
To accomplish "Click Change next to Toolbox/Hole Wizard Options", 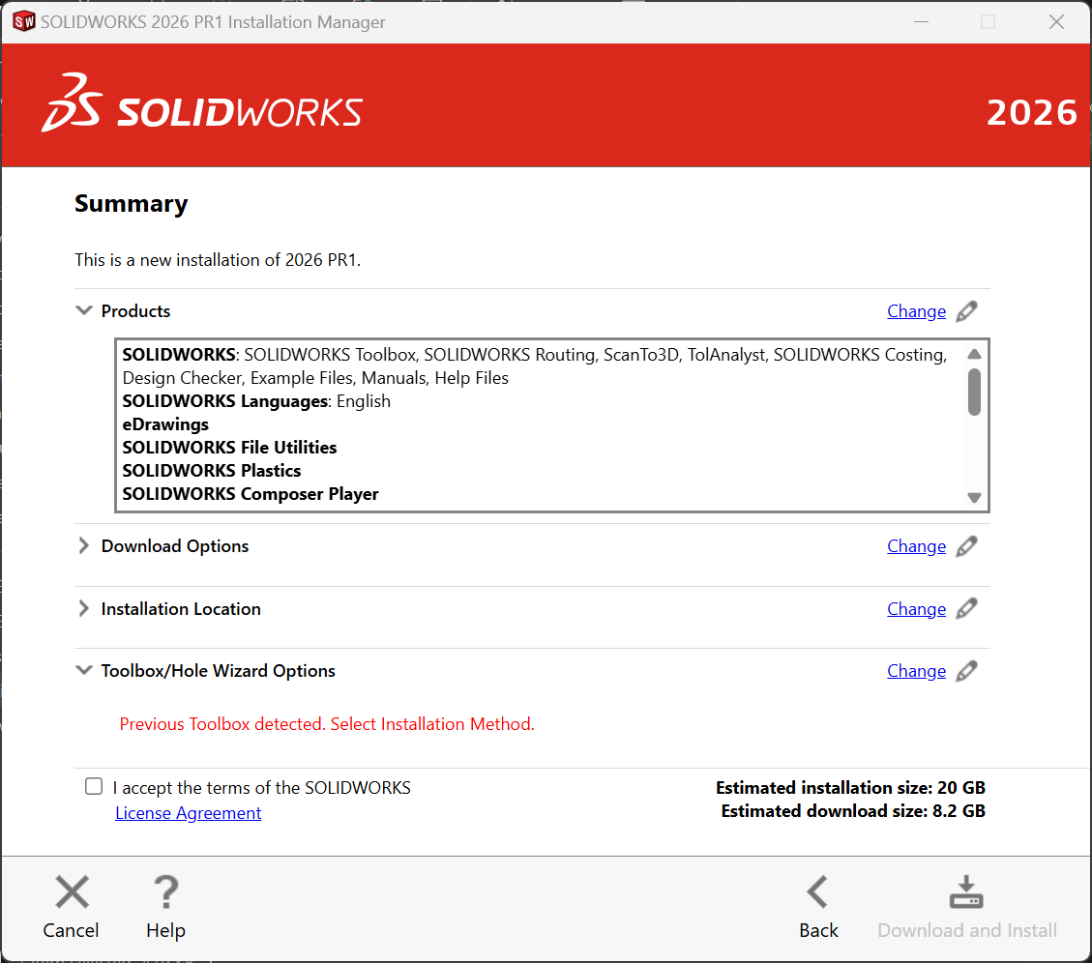I will [916, 670].
